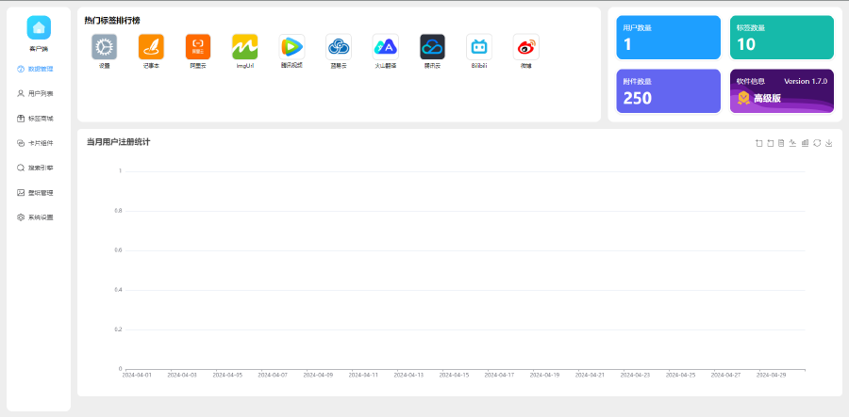Image resolution: width=849 pixels, height=417 pixels.
Task: Open the 腾讯视频 icon
Action: [x=291, y=46]
